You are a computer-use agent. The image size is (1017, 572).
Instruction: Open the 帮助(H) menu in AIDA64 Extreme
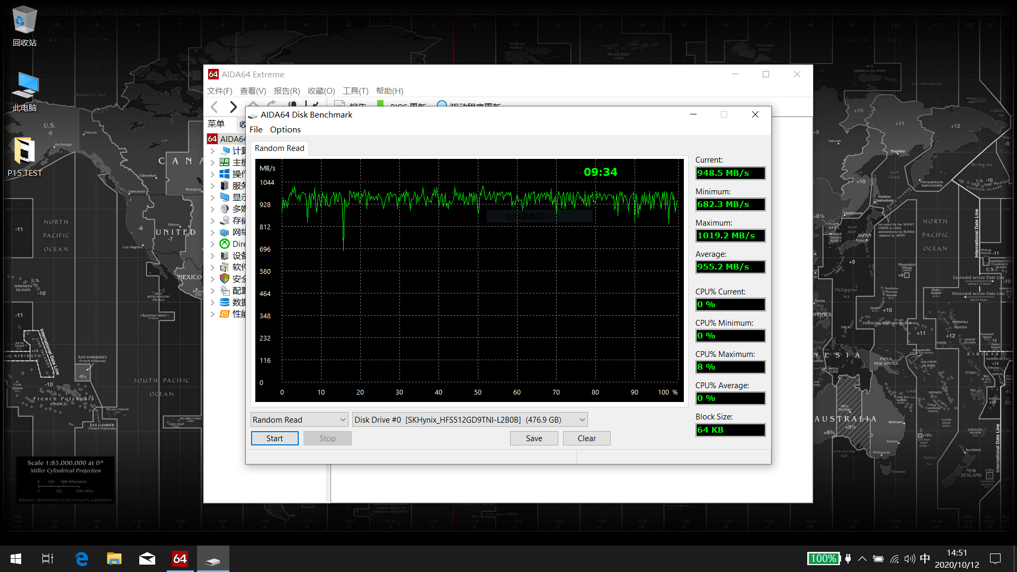[x=390, y=91]
